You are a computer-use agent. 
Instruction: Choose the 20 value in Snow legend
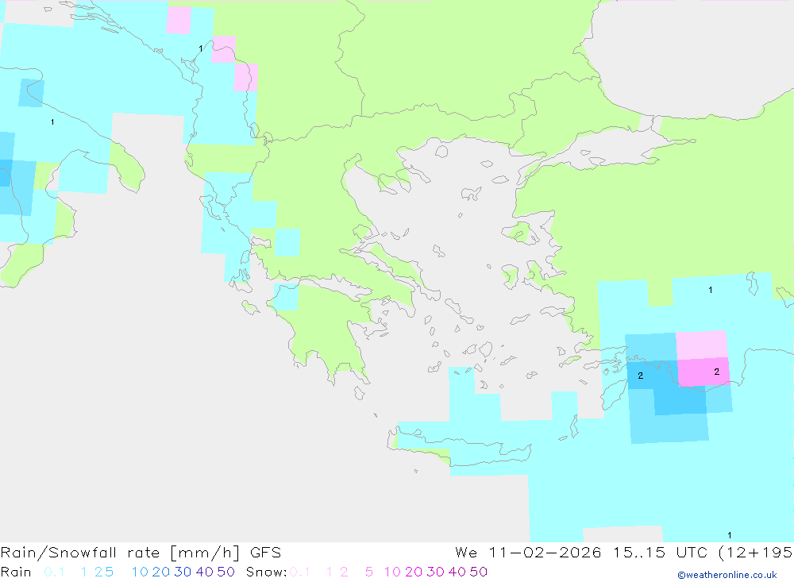[x=414, y=572]
